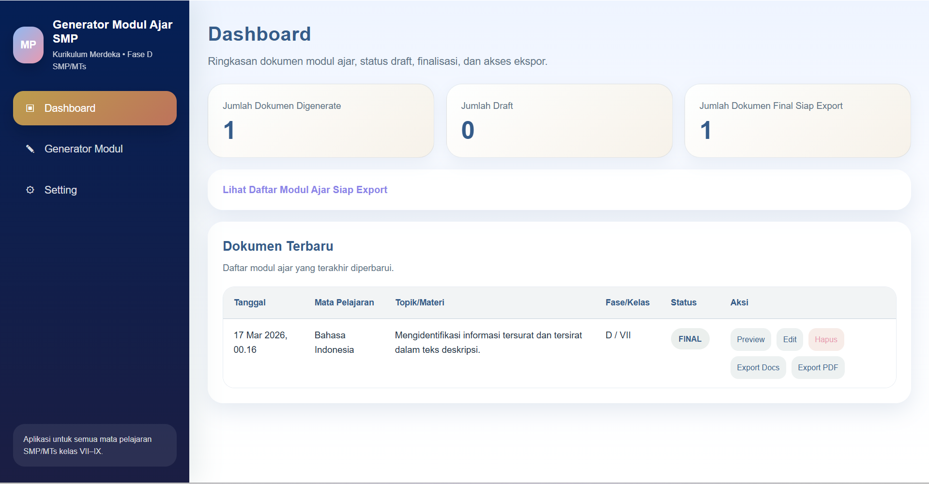Select the Jumlah Dokumen Final Siap Export card

(797, 121)
